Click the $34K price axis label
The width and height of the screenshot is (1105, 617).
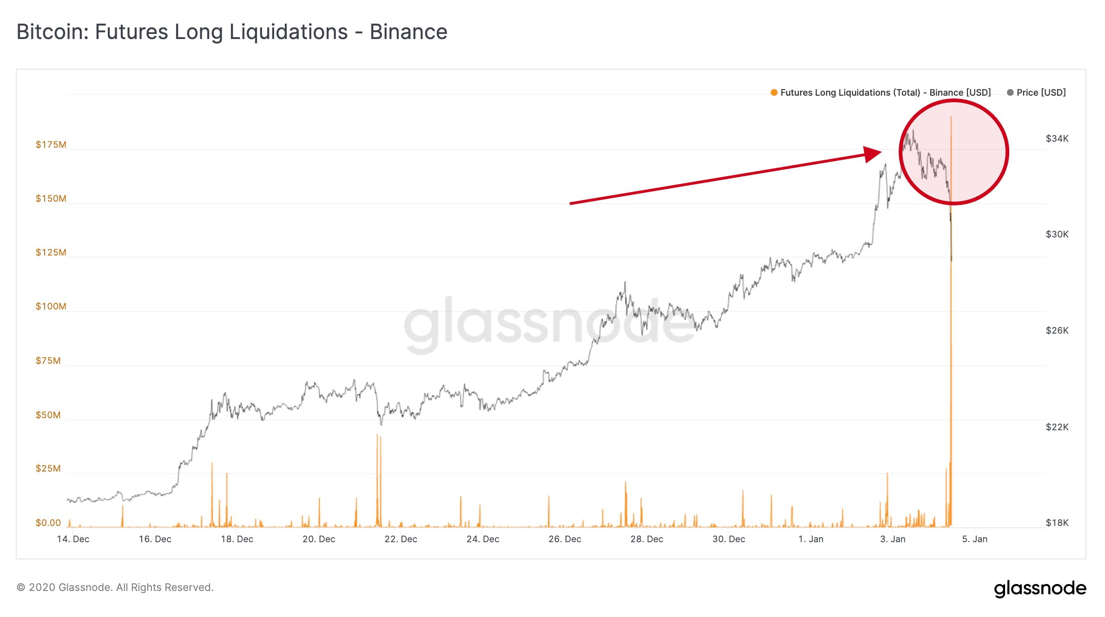[1057, 138]
